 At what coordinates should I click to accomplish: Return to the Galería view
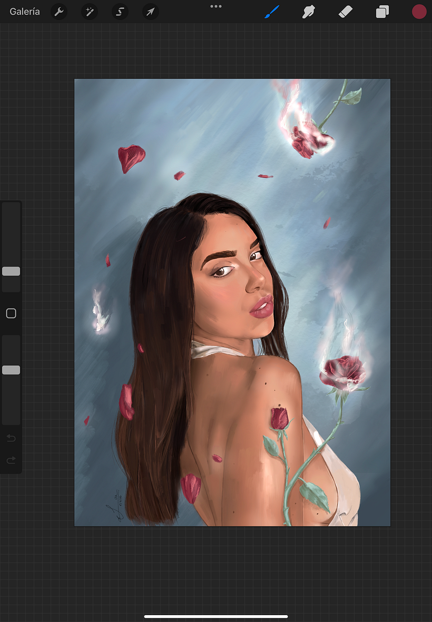(25, 12)
